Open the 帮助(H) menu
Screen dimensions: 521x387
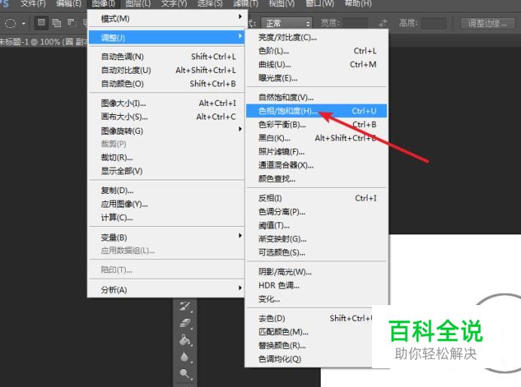pos(358,4)
